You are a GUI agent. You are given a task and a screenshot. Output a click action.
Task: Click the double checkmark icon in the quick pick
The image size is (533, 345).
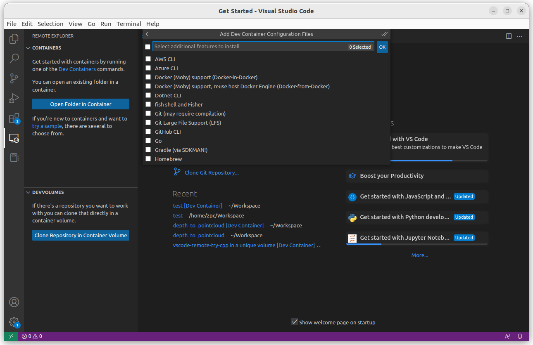click(x=384, y=34)
